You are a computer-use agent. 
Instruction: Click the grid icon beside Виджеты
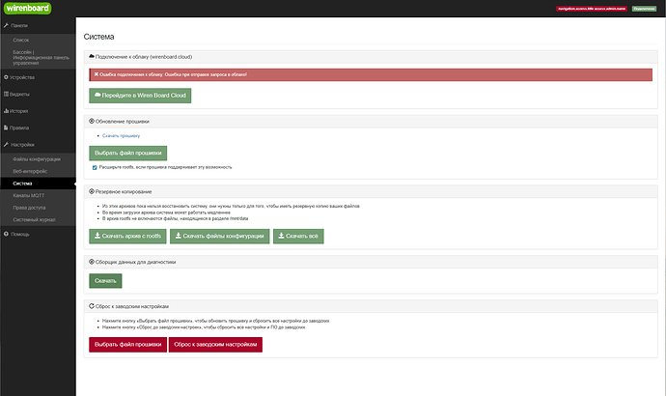point(6,94)
